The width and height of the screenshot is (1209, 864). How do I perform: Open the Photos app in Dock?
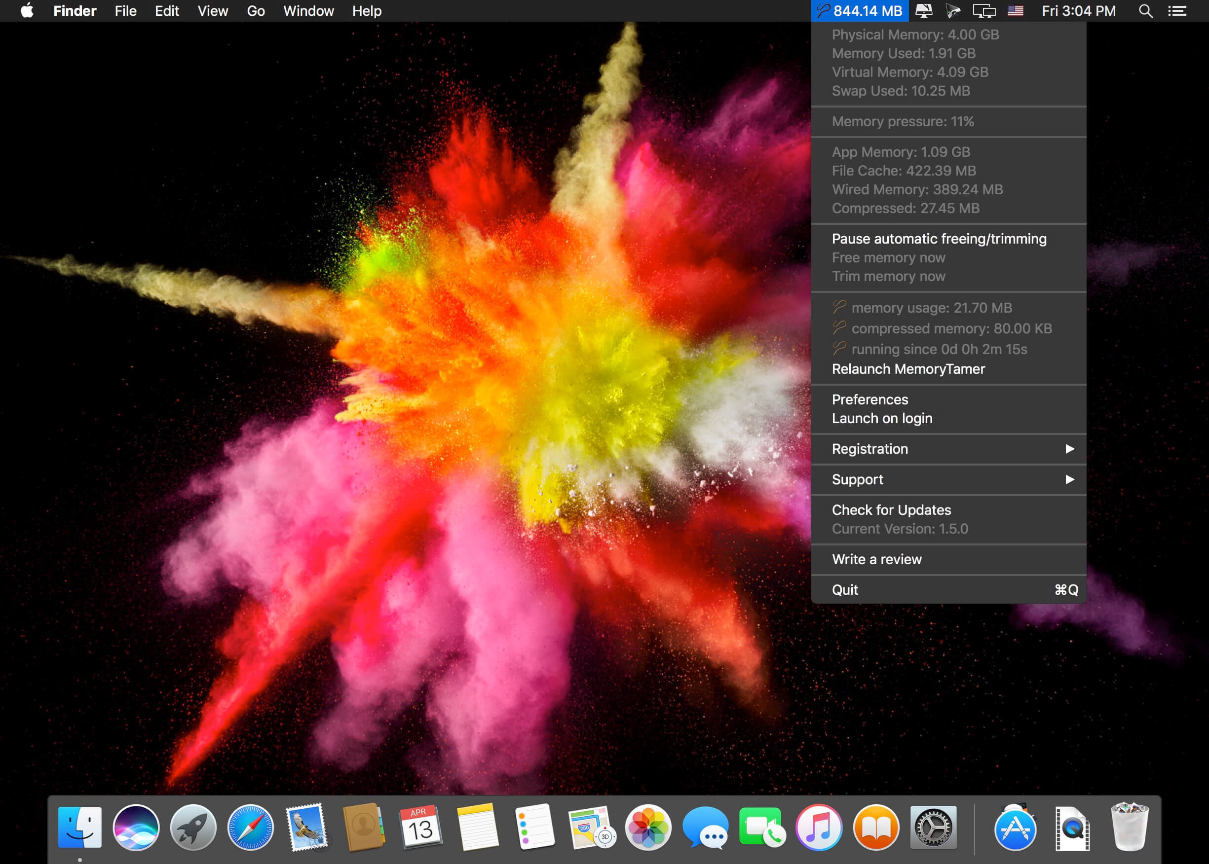coord(648,828)
